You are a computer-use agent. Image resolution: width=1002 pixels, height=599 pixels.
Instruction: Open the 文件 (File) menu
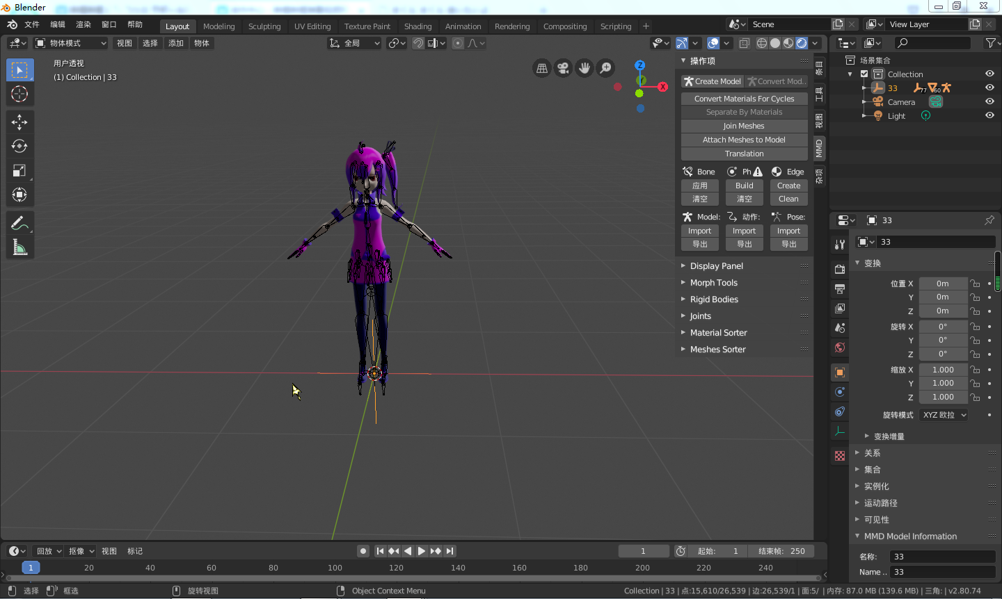(32, 24)
